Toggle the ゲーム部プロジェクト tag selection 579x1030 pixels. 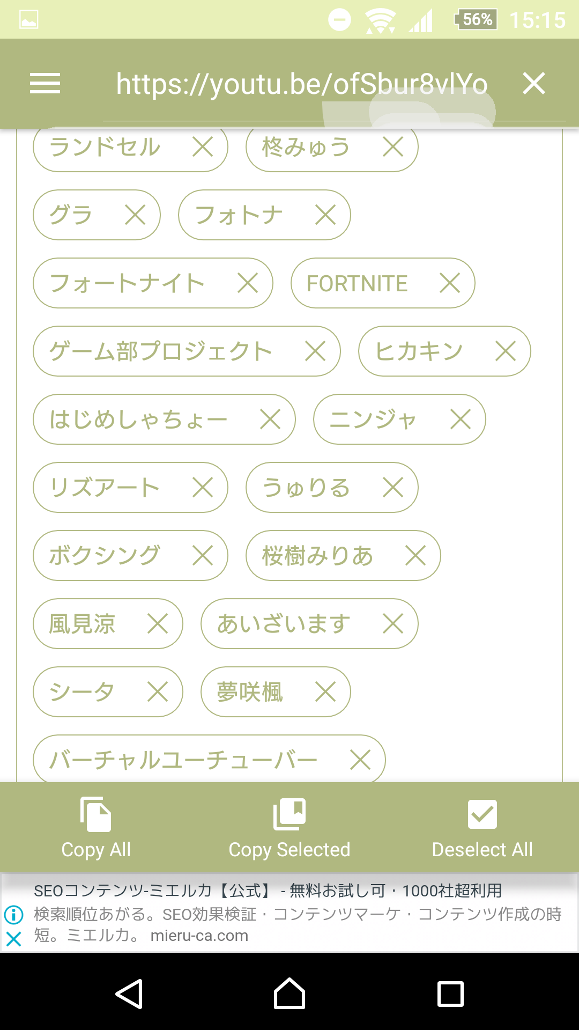pyautogui.click(x=161, y=351)
